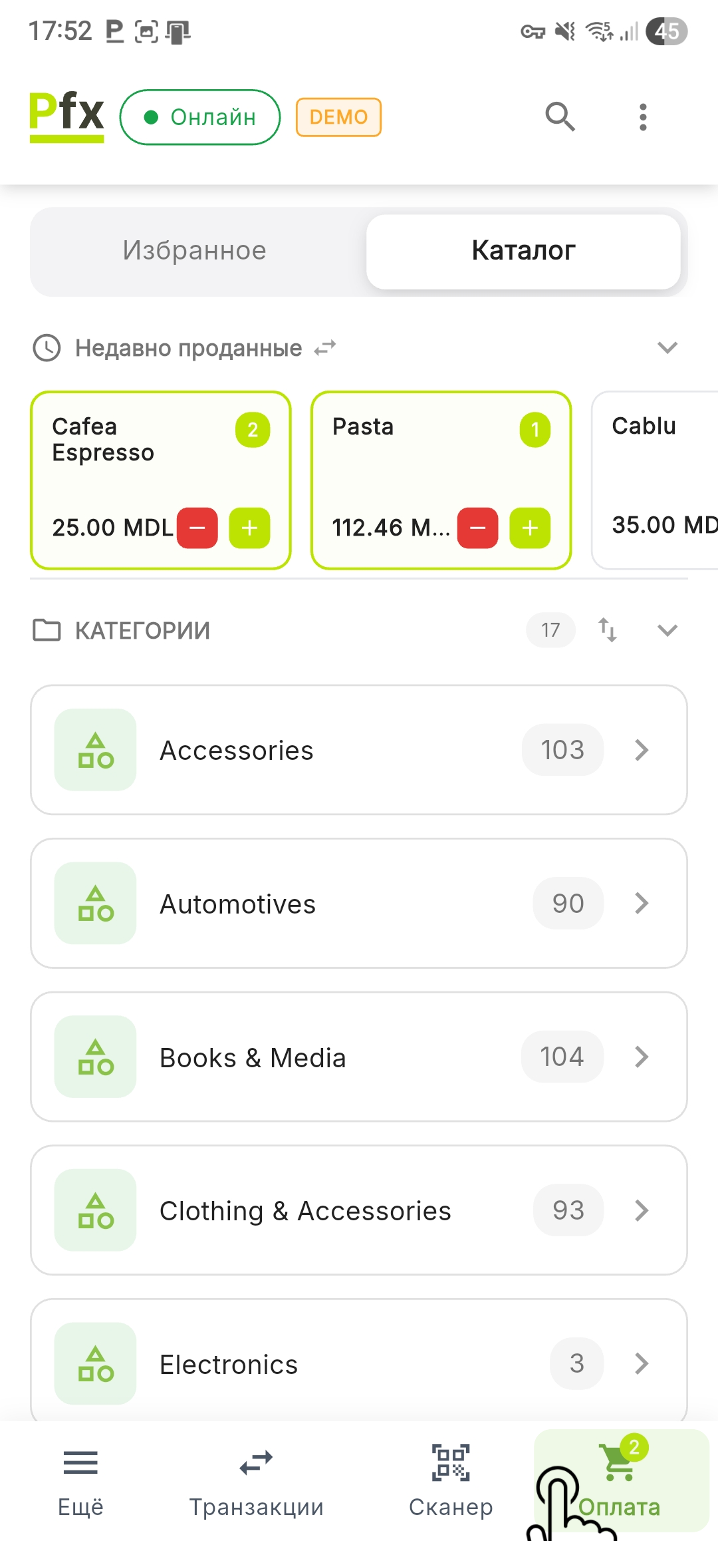Screen dimensions: 718x1541
Task: Switch to the Избранное tab
Action: pos(194,251)
